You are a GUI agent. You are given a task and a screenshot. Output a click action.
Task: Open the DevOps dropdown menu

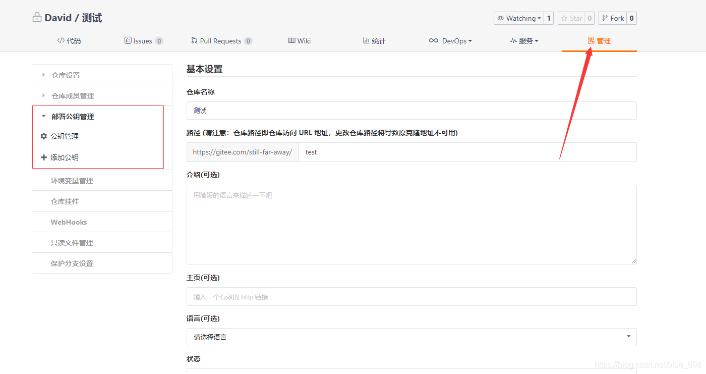tap(450, 41)
